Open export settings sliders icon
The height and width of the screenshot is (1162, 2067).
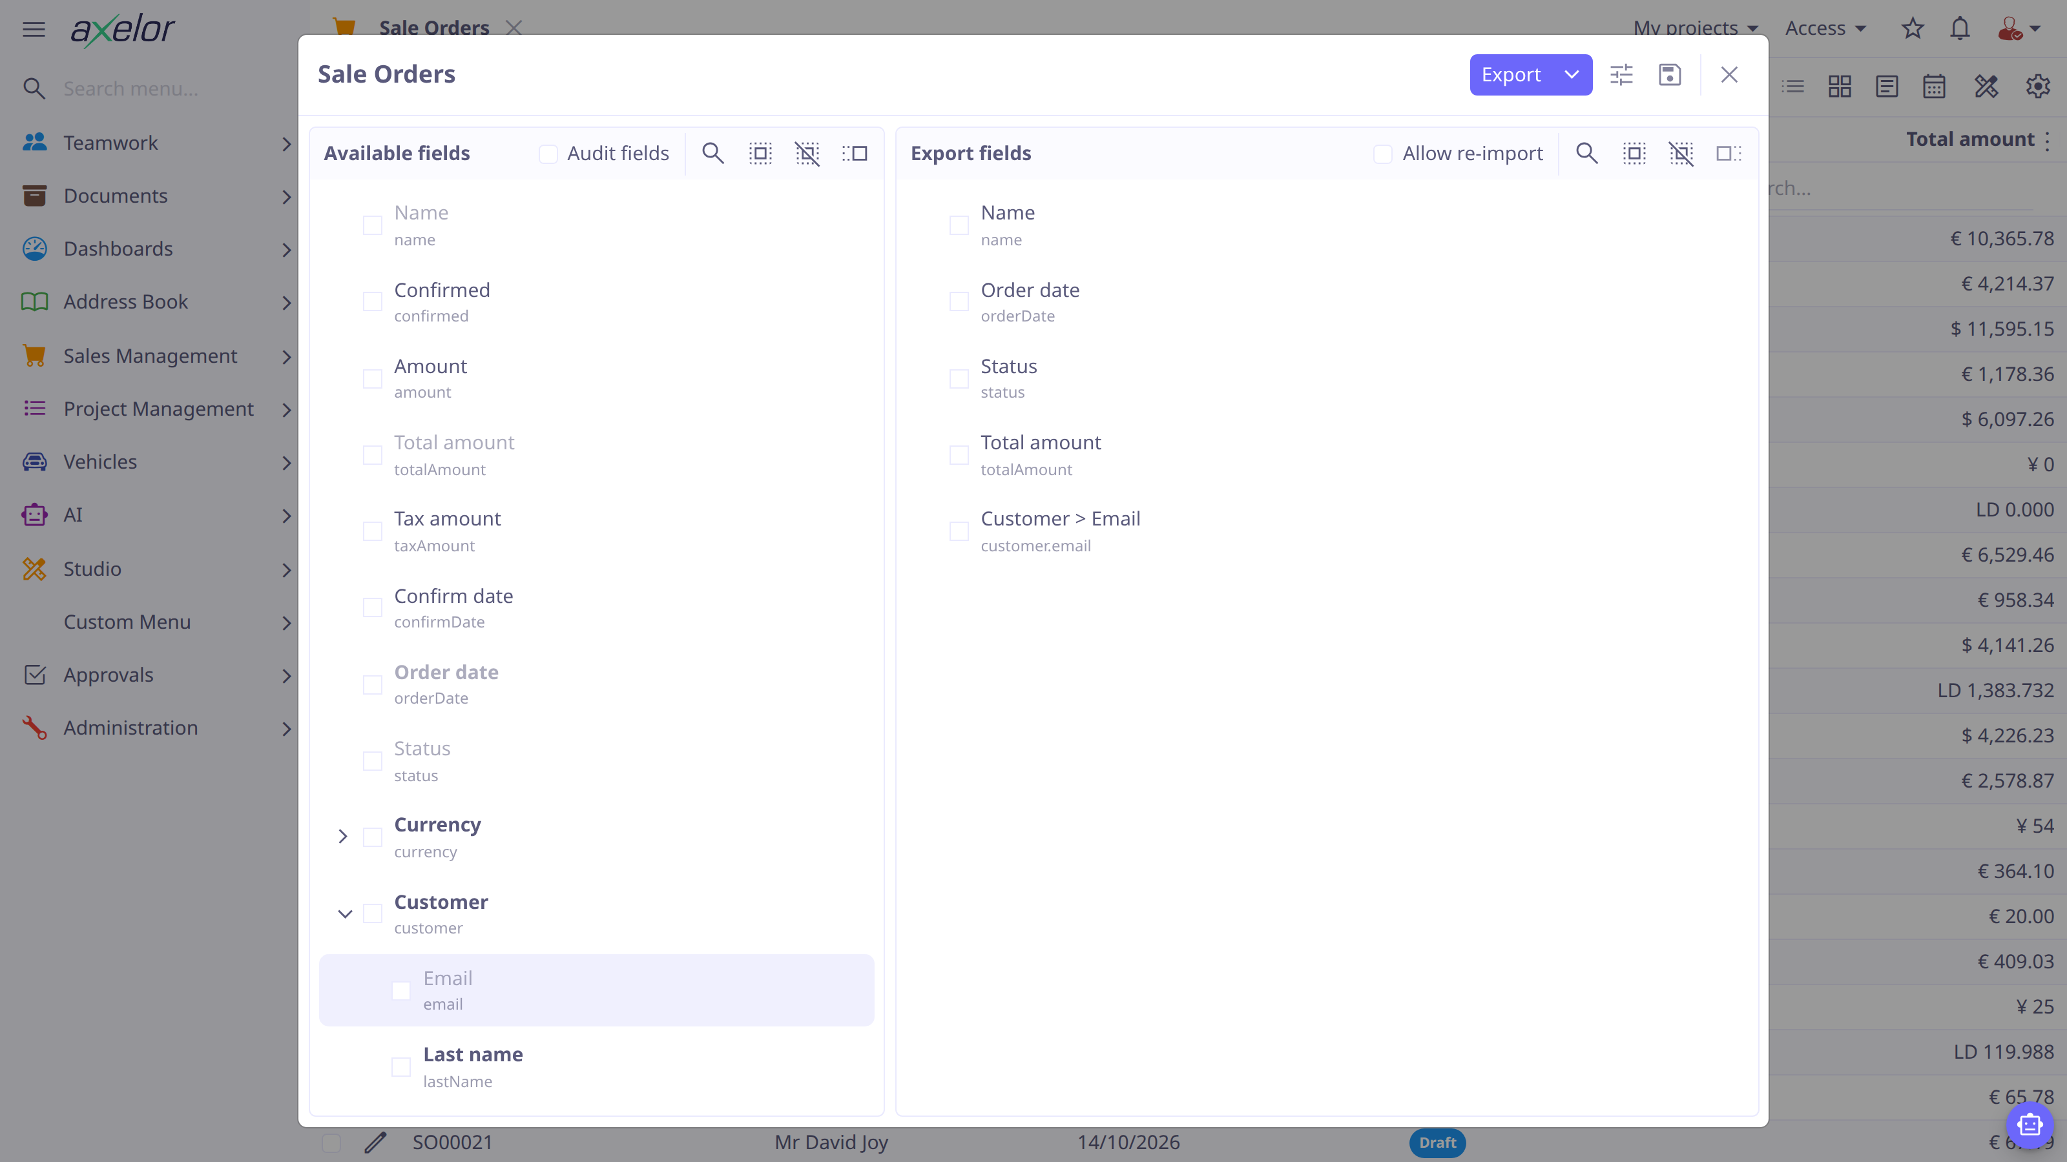click(x=1622, y=75)
